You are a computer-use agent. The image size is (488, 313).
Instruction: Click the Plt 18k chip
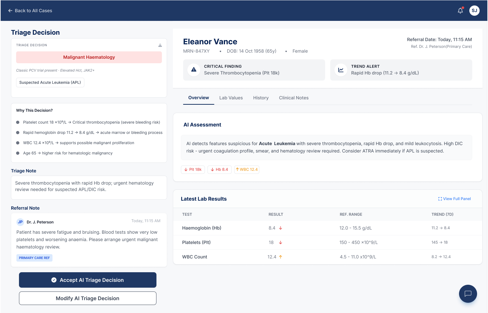[x=193, y=170]
